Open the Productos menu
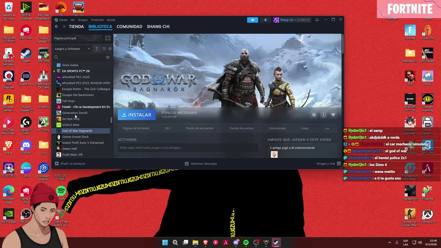Screen dimensions: 441x248 pos(97,20)
